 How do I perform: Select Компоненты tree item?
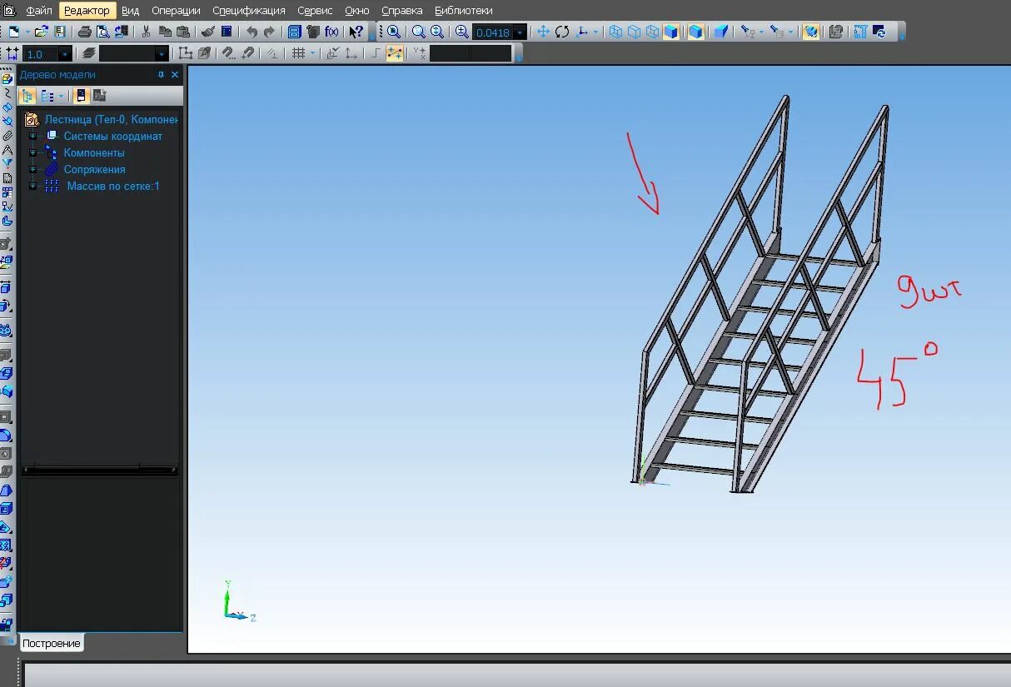94,152
